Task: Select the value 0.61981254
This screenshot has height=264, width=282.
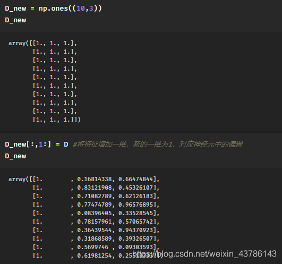Action: click(x=95, y=256)
